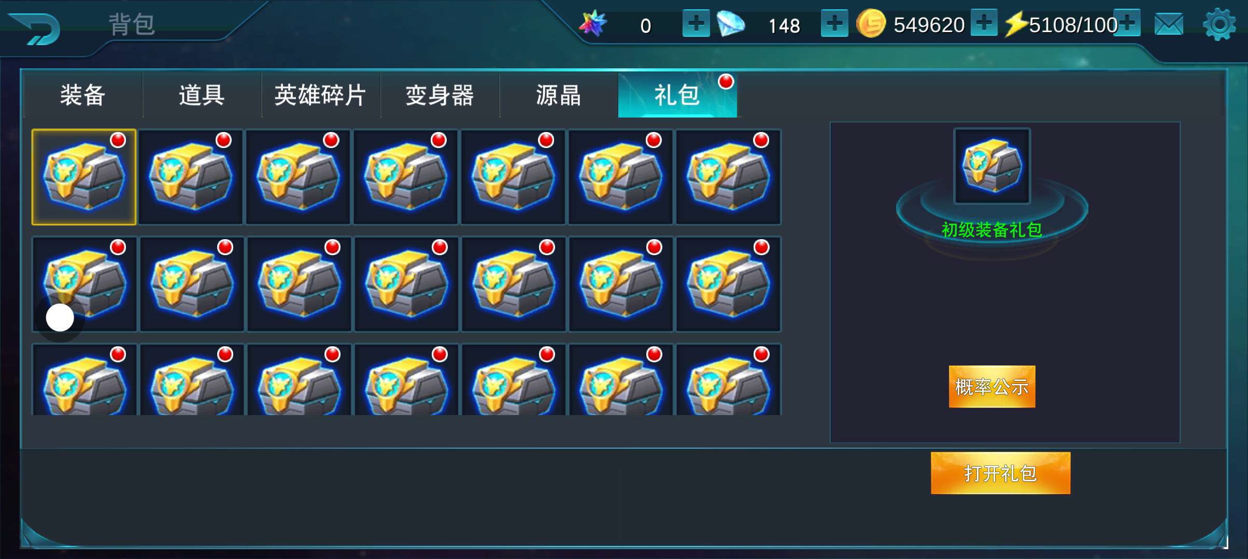Click the gold coin icon
The width and height of the screenshot is (1248, 559).
click(x=871, y=23)
